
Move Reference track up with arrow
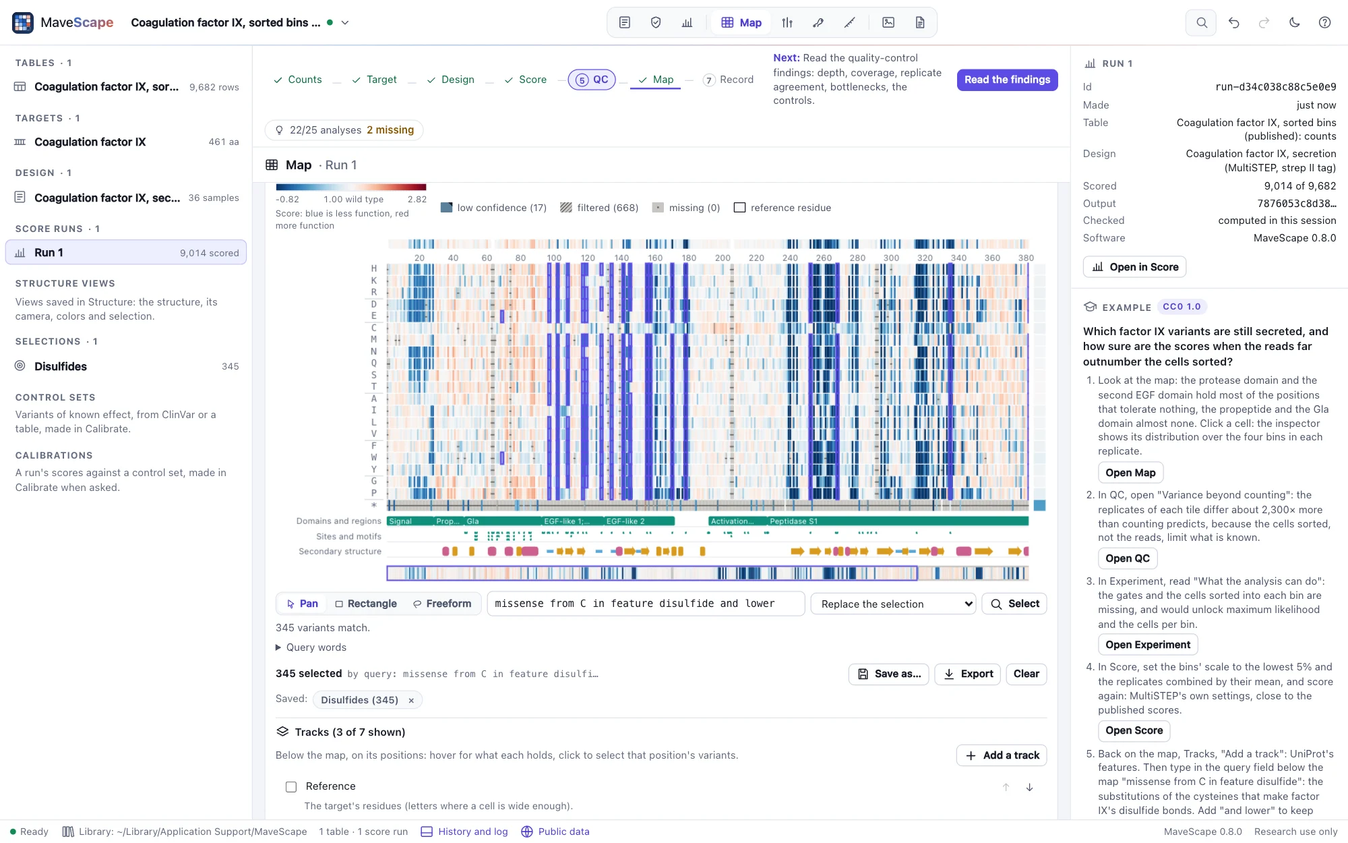click(1006, 787)
